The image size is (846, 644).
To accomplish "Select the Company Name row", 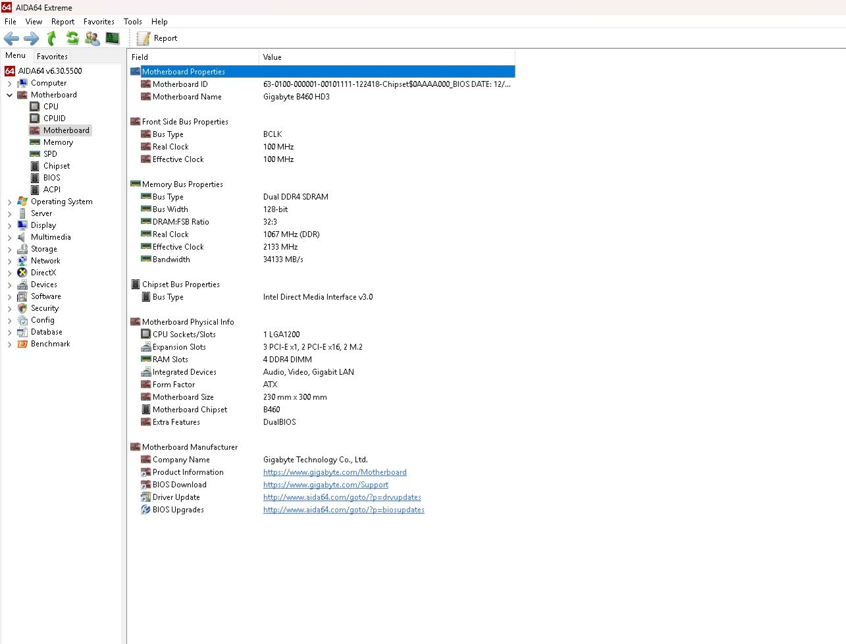I will click(x=322, y=460).
